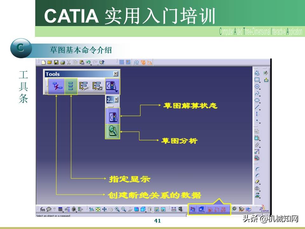Click the Exit Workbench icon
The image size is (305, 229).
tap(266, 80)
